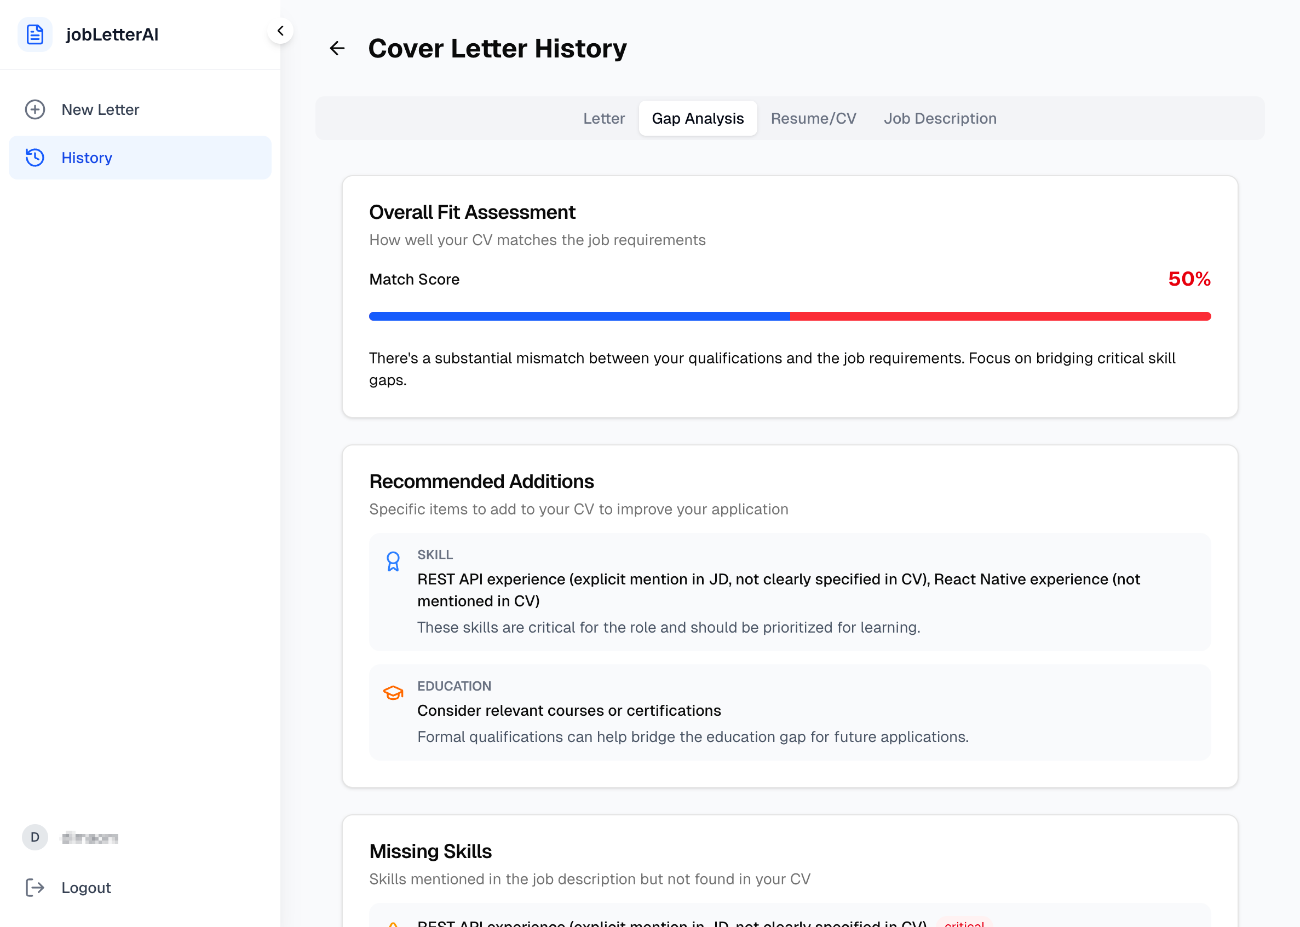Click the jobLetterAI document logo
This screenshot has width=1300, height=927.
(x=35, y=34)
